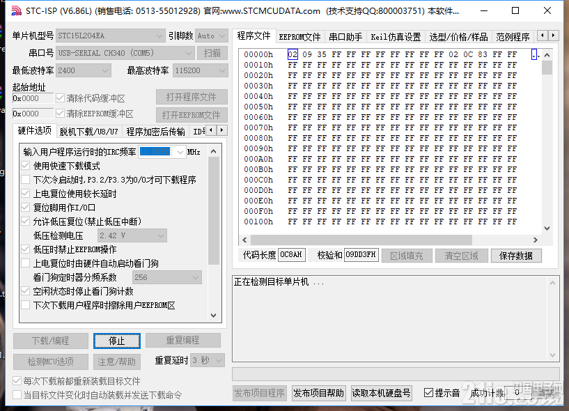This screenshot has width=569, height=411.
Task: Click the STC-ISP app icon in title bar
Action: (x=16, y=11)
